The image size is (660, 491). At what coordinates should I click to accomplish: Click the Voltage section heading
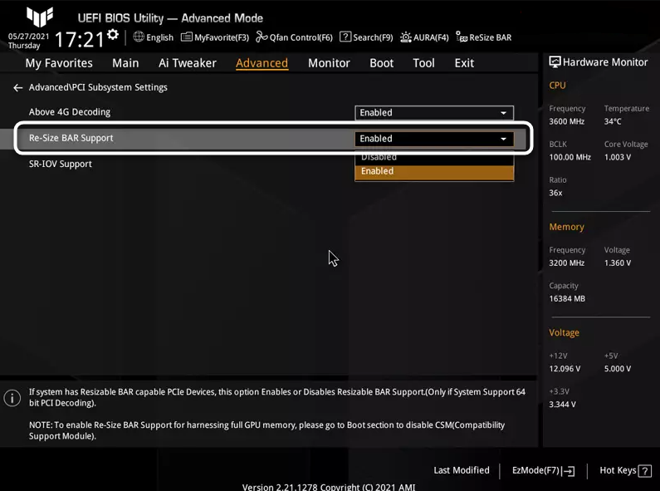(x=564, y=332)
